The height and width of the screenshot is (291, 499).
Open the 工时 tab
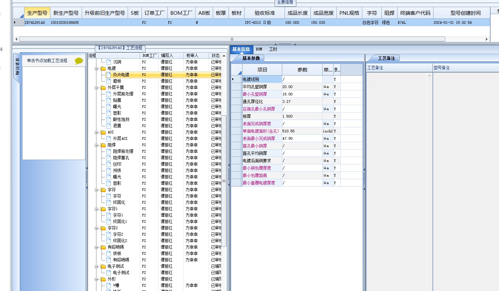click(x=273, y=49)
